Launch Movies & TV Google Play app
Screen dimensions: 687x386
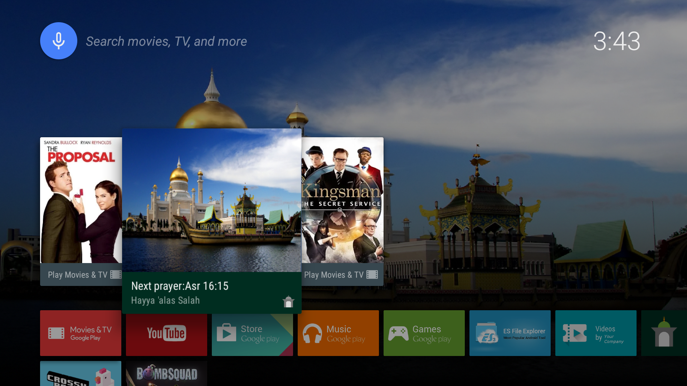point(81,333)
